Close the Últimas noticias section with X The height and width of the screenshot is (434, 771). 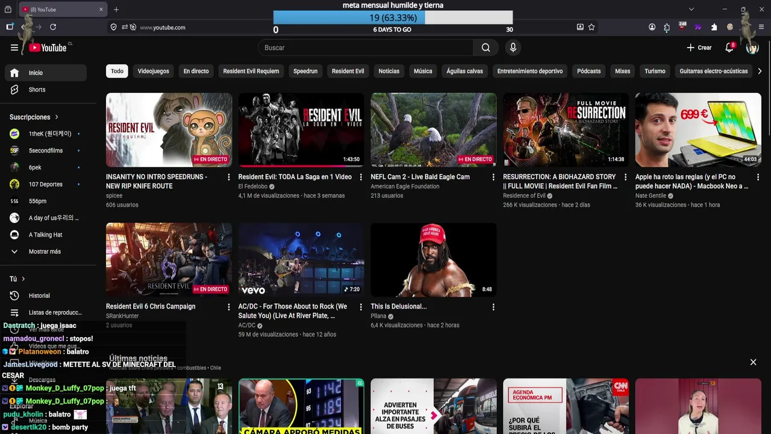point(753,362)
